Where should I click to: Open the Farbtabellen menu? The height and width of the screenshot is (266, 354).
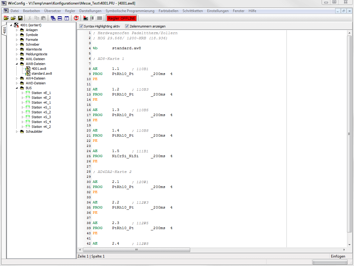tap(168, 11)
